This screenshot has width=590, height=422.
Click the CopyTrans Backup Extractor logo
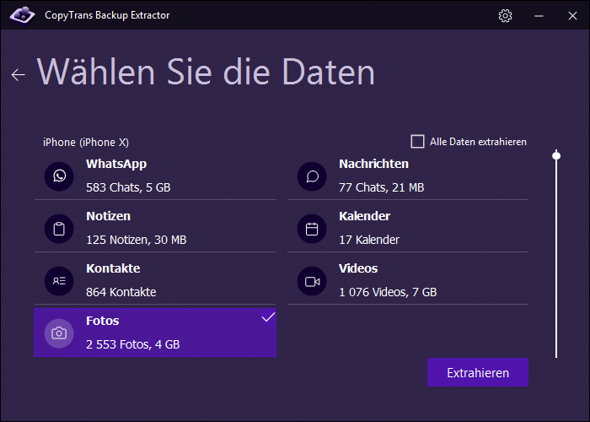22,14
